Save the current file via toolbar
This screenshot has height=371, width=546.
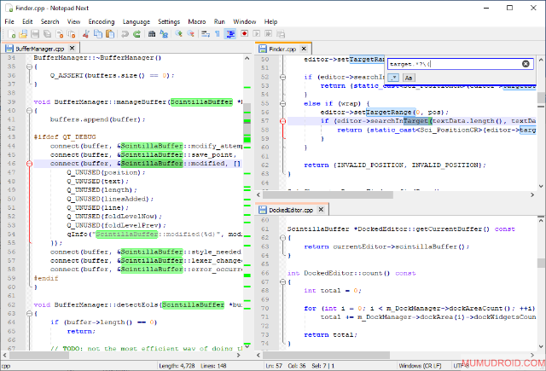(x=35, y=34)
